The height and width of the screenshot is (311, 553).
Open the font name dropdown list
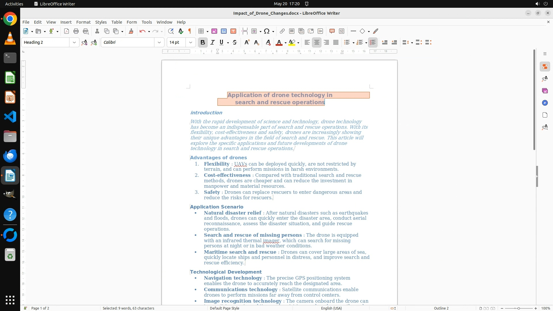tap(159, 43)
